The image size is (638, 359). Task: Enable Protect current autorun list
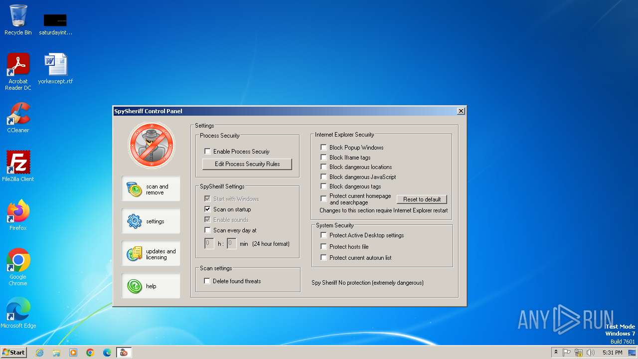pyautogui.click(x=324, y=258)
